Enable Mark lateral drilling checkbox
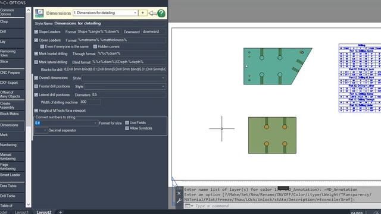The image size is (381, 214). pos(36,62)
